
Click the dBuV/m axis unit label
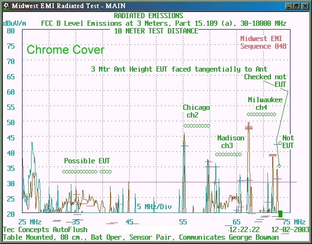15,22
